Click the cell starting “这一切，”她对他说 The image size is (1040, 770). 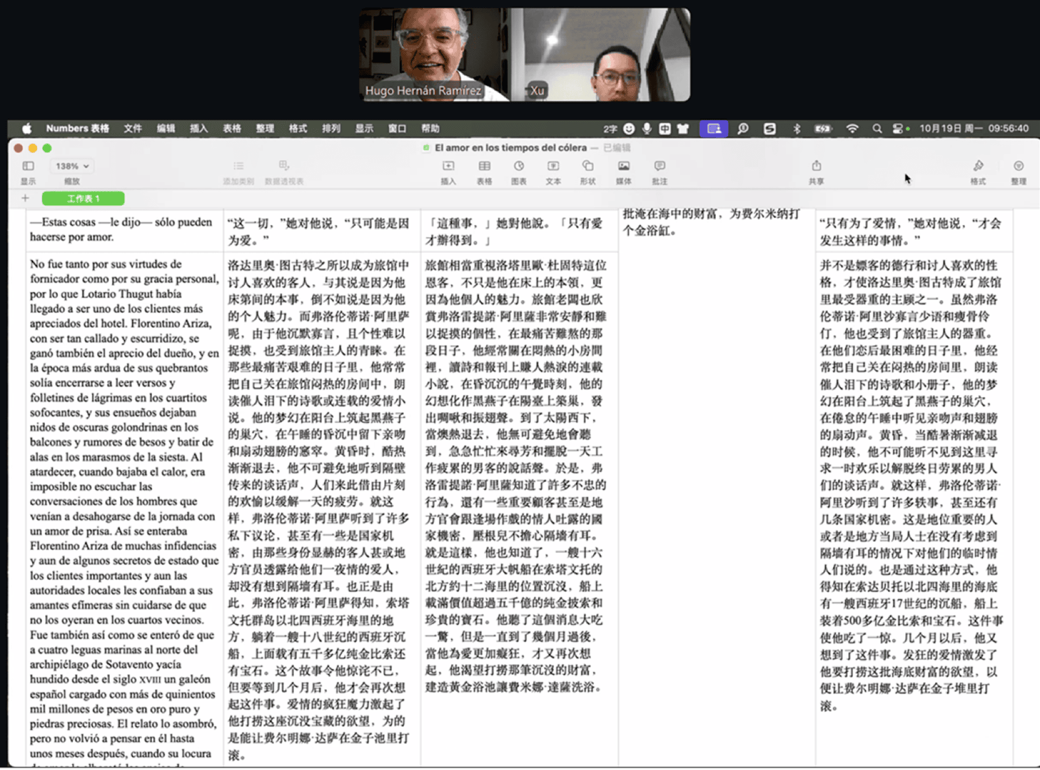[x=322, y=230]
